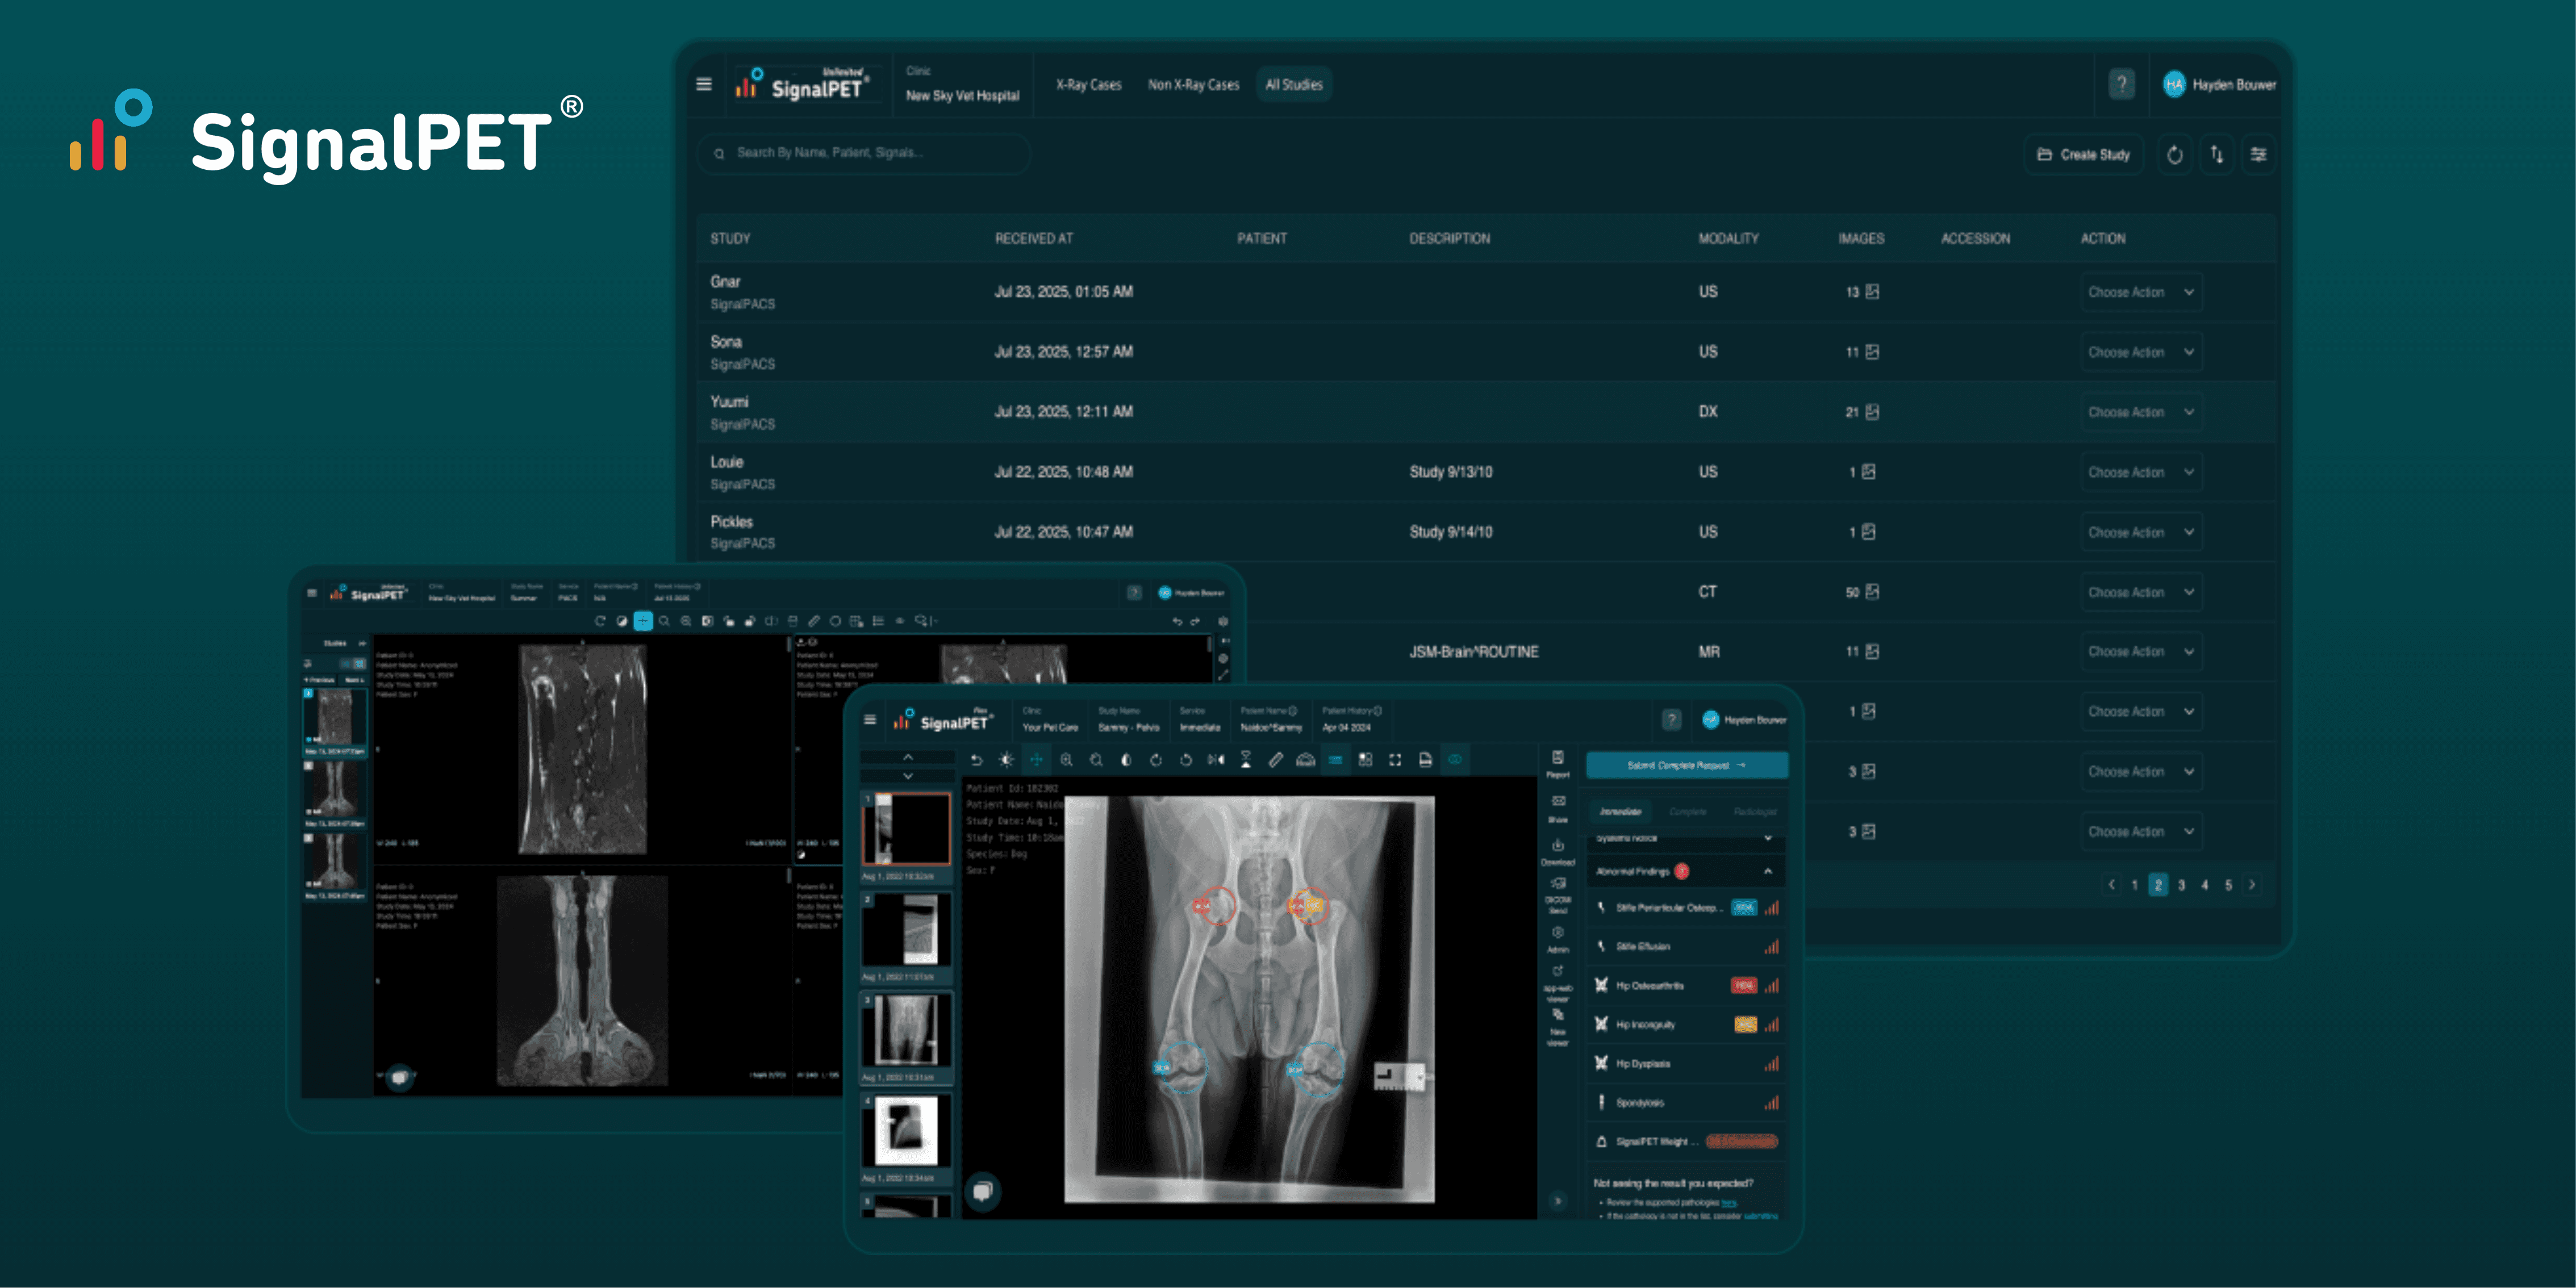Open the images icon for the Yuumi study
The height and width of the screenshot is (1288, 2576).
[x=1872, y=411]
